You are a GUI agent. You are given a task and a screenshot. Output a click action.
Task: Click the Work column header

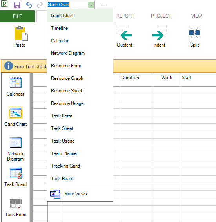(x=166, y=79)
